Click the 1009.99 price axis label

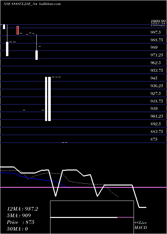(158, 21)
